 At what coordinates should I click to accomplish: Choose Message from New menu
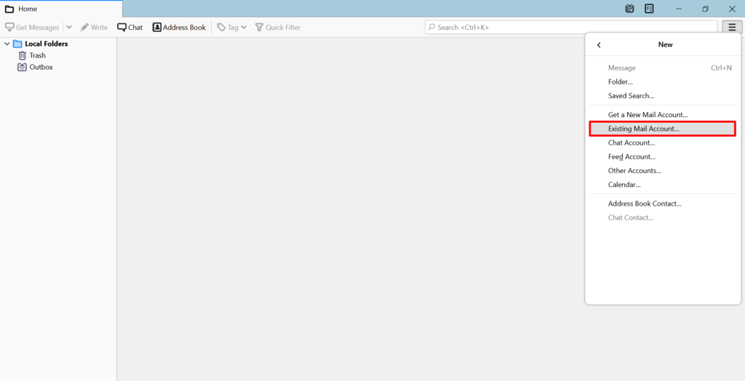(x=663, y=68)
